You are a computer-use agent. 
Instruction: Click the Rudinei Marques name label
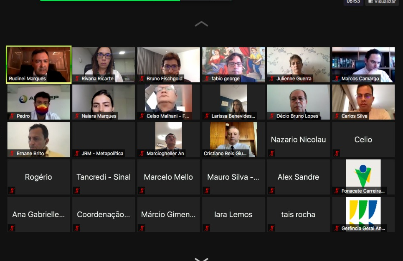[x=27, y=79]
